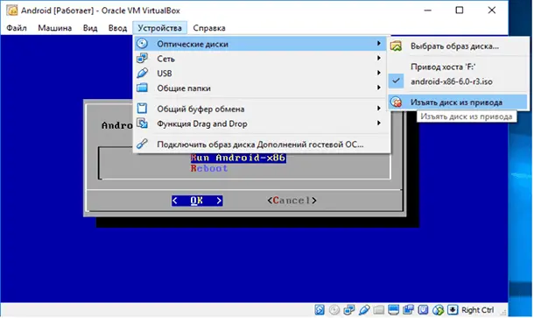Image resolution: width=534 pixels, height=318 pixels.
Task: Click the Right Ctrl host key label
Action: 477,310
